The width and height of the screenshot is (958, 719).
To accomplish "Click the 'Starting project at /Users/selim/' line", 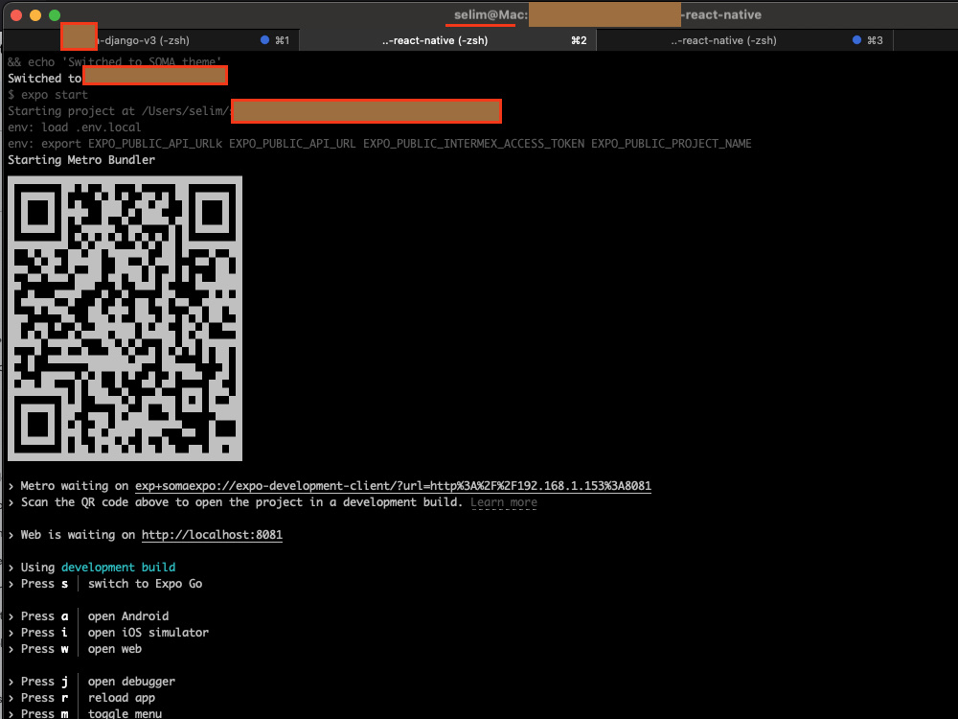I will click(x=119, y=111).
